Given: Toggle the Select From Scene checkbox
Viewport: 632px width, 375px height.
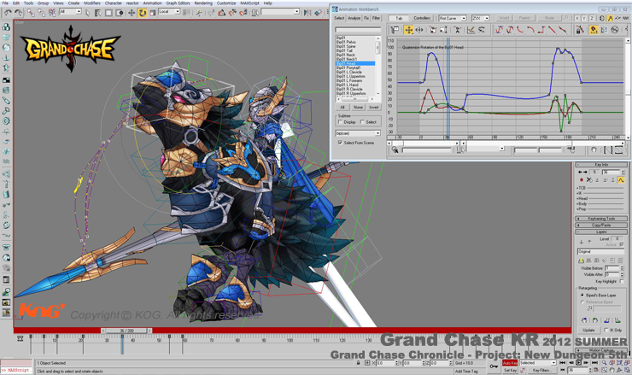Looking at the screenshot, I should tap(340, 143).
